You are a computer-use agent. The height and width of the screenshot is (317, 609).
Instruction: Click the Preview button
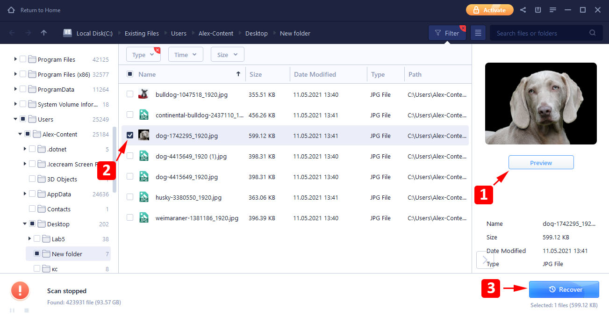pyautogui.click(x=541, y=163)
